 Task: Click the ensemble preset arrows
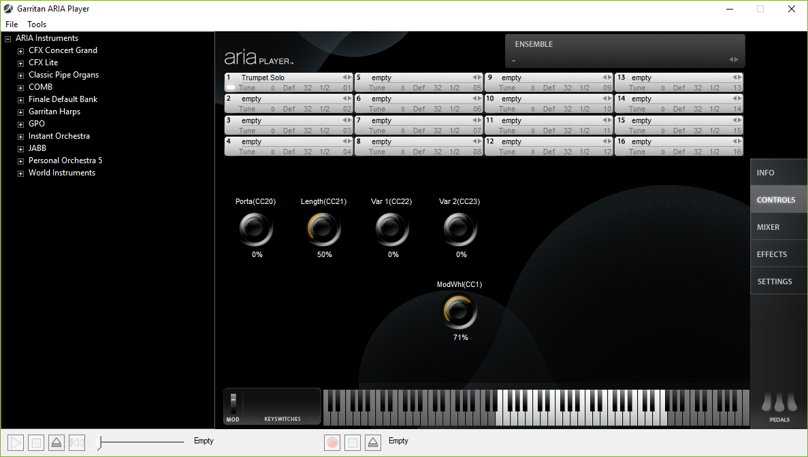coord(733,60)
